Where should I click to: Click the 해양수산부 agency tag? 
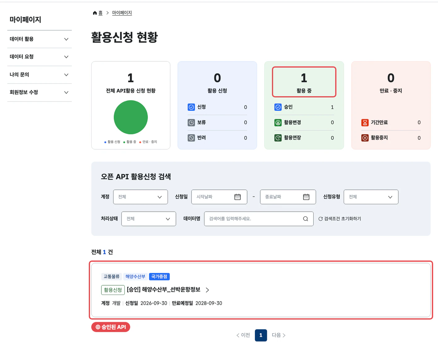(135, 276)
